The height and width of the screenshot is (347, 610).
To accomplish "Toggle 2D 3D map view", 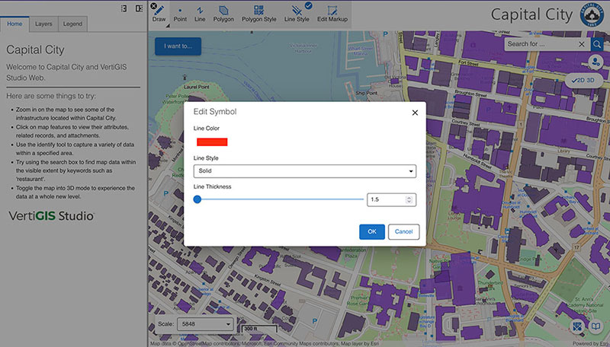I will [x=583, y=81].
